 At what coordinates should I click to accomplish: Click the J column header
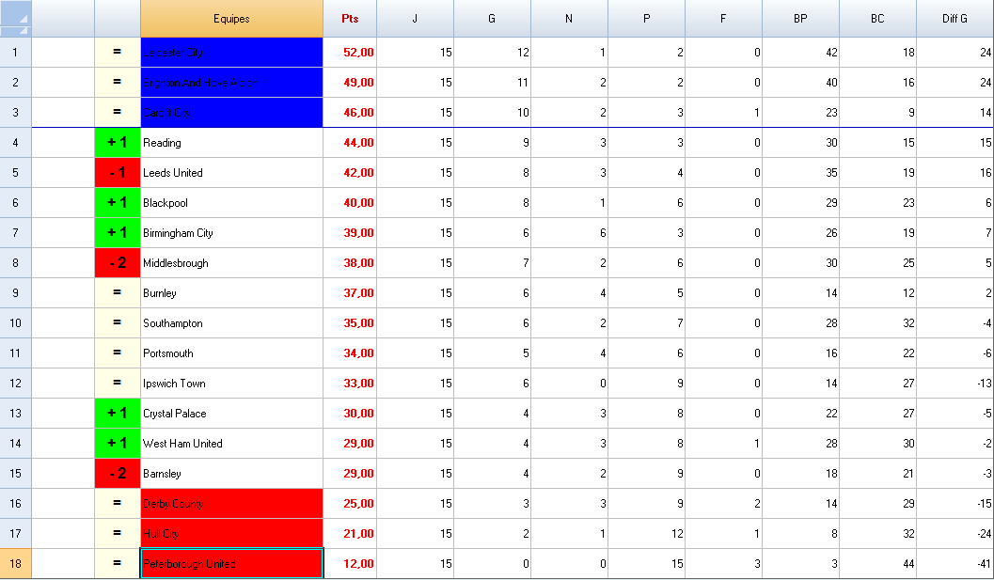click(416, 19)
